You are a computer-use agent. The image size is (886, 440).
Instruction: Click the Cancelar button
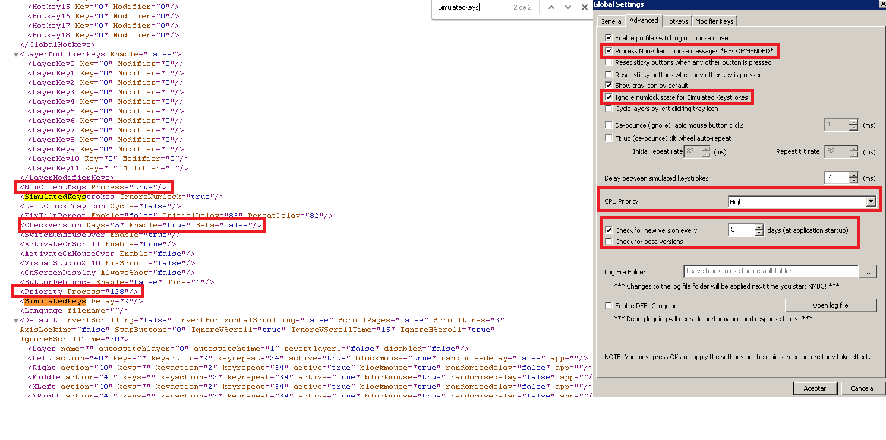click(x=862, y=388)
